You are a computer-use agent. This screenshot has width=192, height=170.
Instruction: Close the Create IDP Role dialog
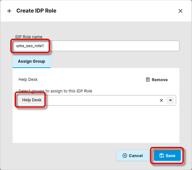pos(180,11)
